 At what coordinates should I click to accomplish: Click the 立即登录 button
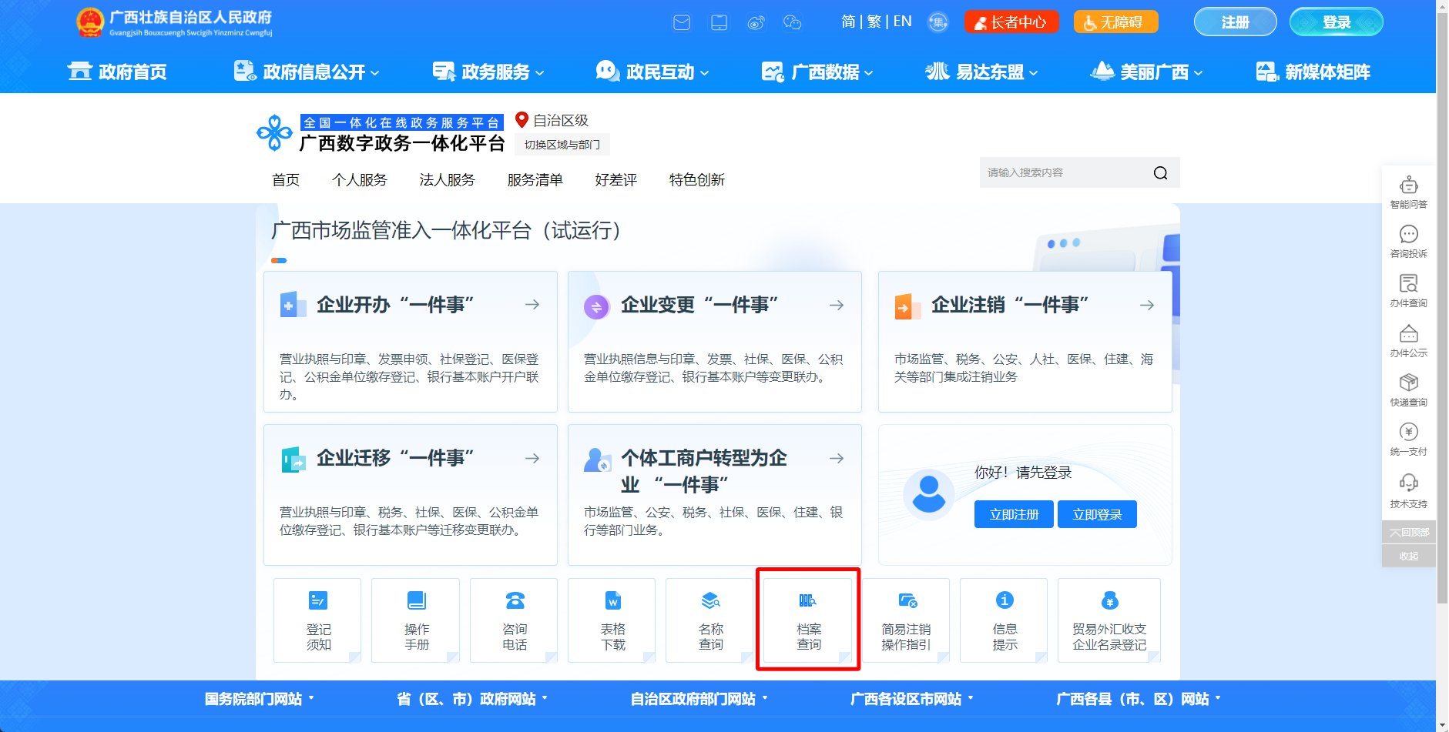click(1097, 514)
